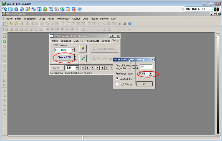Click the LP filter toolbar button
Screen dimensions: 222x141
pyautogui.click(x=52, y=29)
